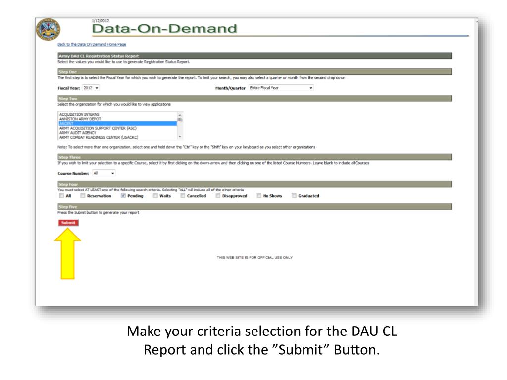507x380 pixels.
Task: Check the All criteria checkbox
Action: [x=61, y=196]
